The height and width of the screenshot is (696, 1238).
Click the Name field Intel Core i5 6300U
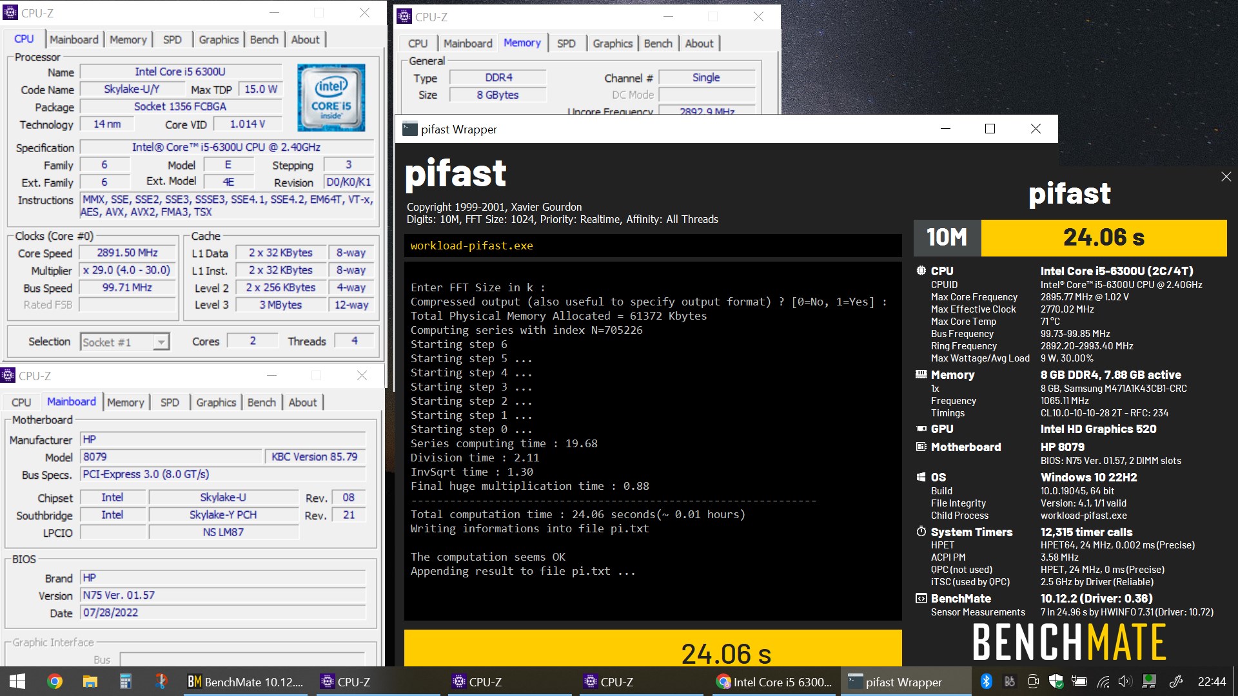(181, 72)
